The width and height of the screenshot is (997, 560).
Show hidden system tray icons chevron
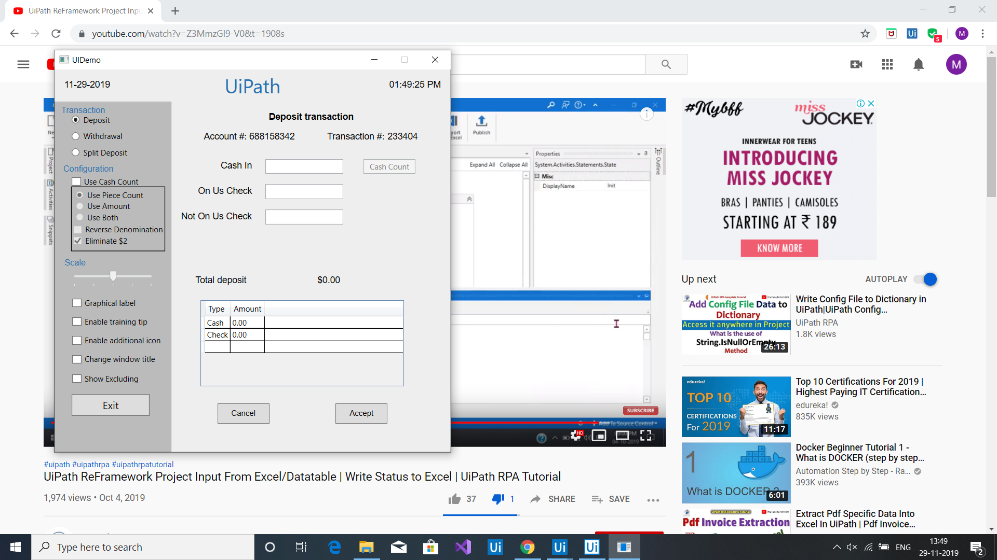pyautogui.click(x=837, y=547)
